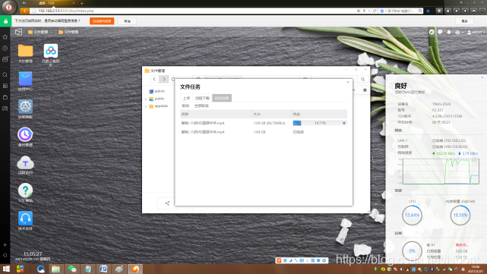Open the admin user menu
Image resolution: width=487 pixels, height=274 pixels.
(x=476, y=32)
